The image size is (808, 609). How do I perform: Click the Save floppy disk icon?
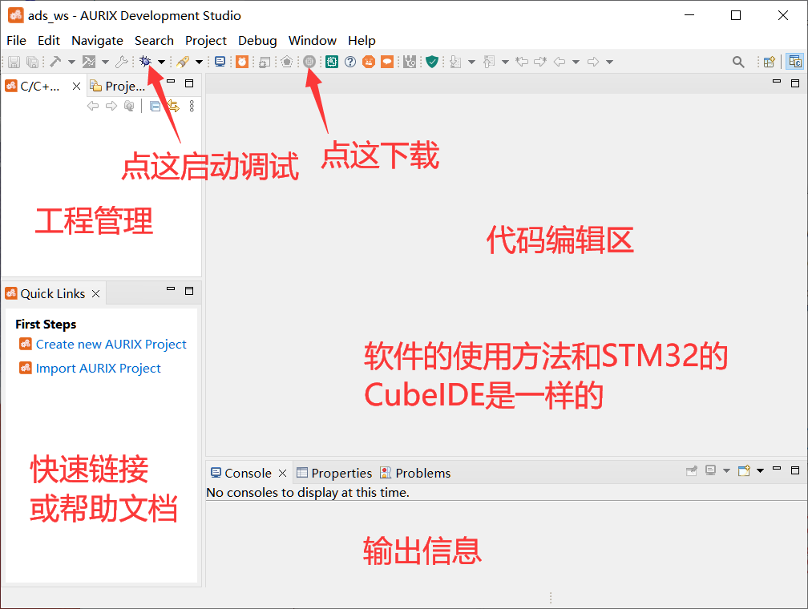tap(14, 62)
